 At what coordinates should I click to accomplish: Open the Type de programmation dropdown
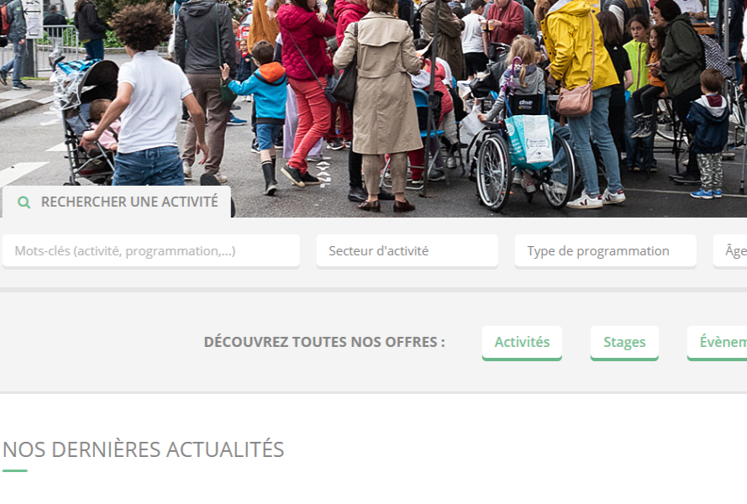click(606, 250)
